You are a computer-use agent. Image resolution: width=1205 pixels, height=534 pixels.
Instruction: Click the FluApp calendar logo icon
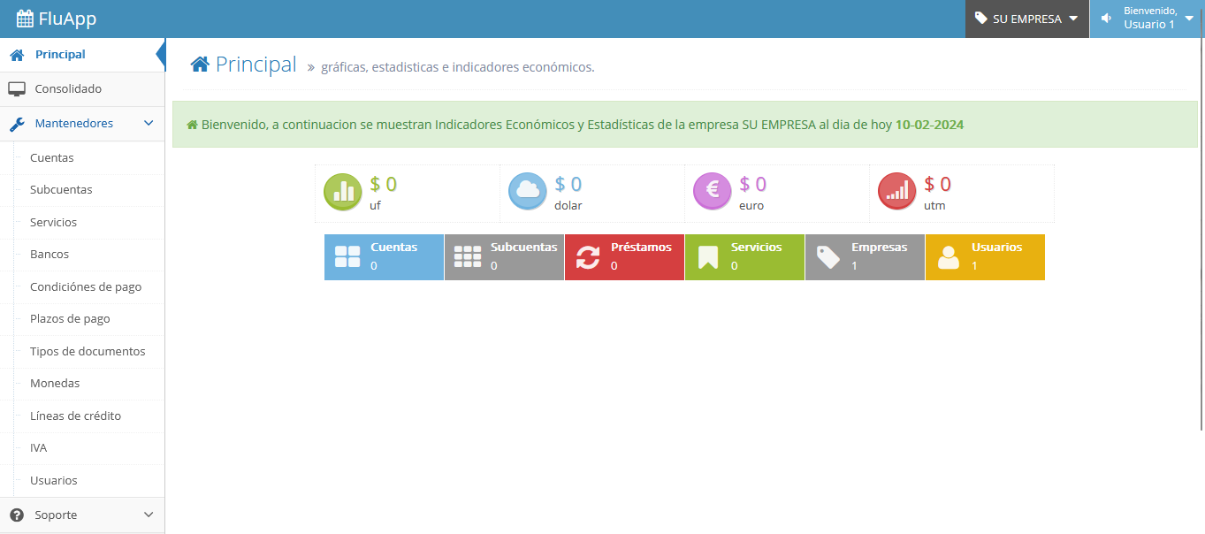tap(25, 19)
